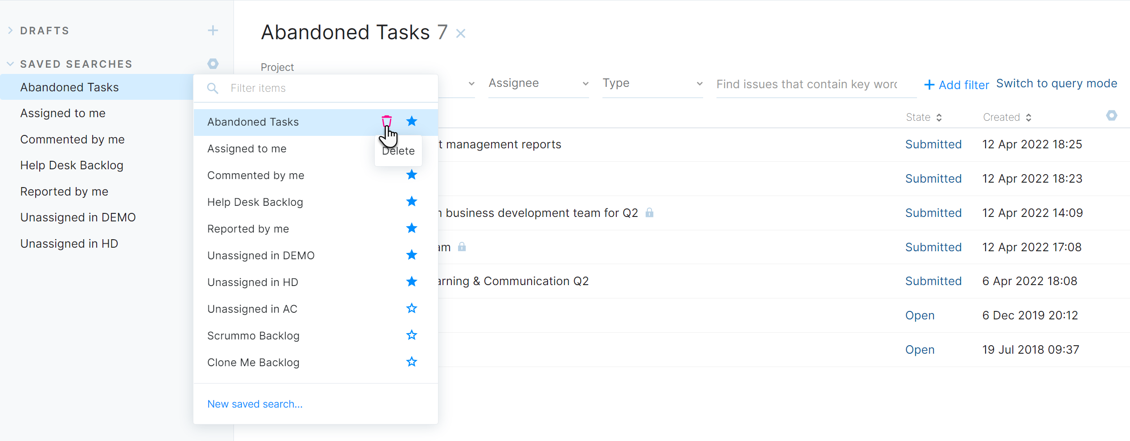Open the Type filter dropdown
This screenshot has height=441, width=1130.
point(652,83)
